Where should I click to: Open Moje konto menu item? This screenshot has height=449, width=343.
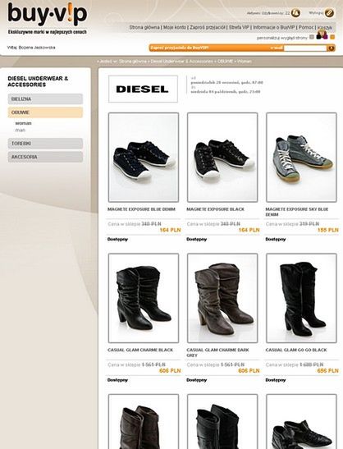(174, 27)
